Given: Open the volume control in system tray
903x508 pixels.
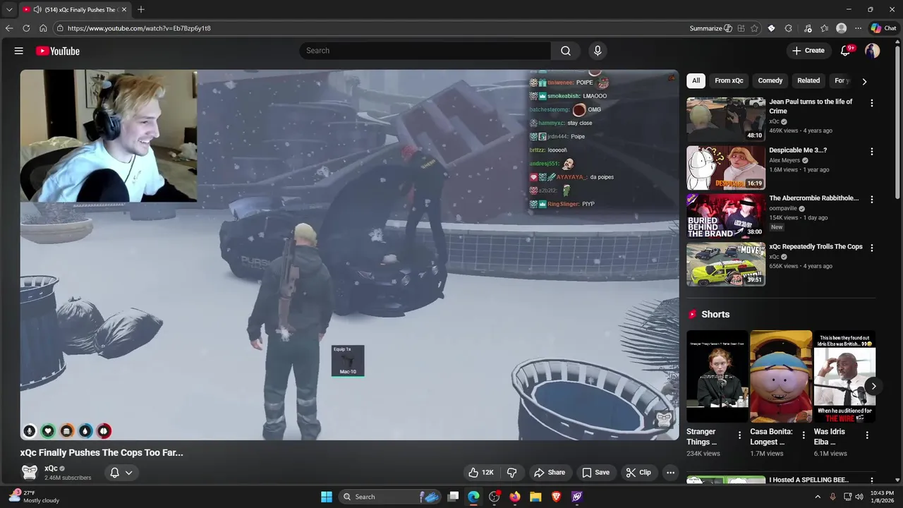Looking at the screenshot, I should (x=859, y=497).
